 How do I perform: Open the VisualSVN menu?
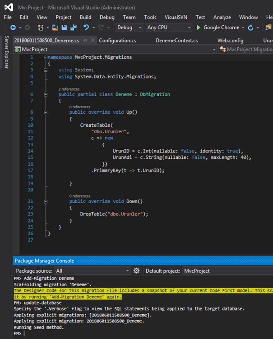click(176, 17)
